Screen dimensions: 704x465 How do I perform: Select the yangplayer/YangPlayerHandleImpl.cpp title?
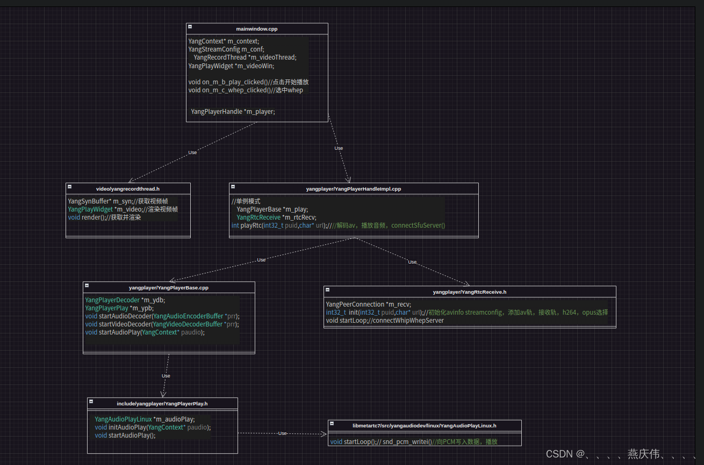(354, 189)
